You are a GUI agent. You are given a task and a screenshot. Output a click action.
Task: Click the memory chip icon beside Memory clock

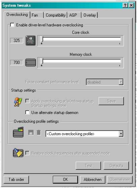(31, 63)
